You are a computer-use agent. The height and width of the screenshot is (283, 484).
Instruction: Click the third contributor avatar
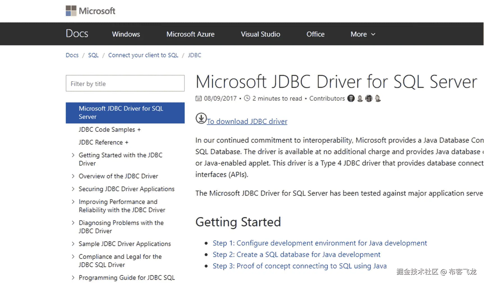(369, 98)
